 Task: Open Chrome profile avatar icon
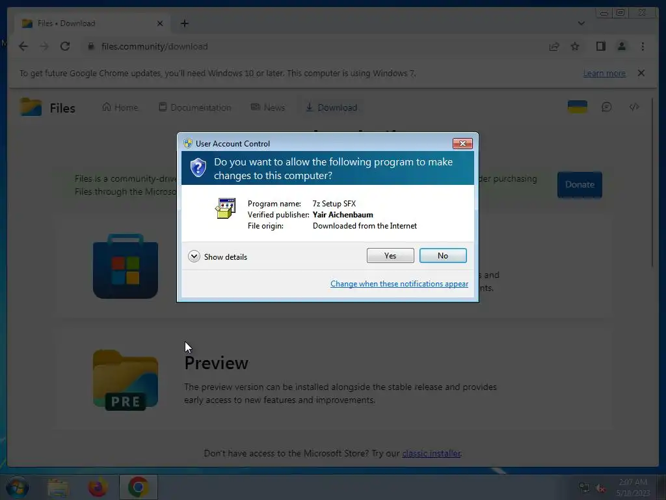(x=621, y=46)
